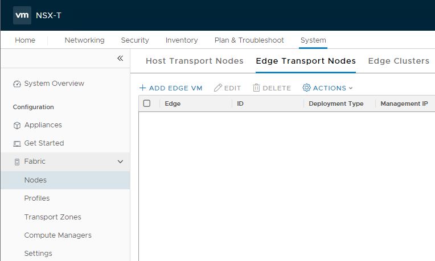The image size is (435, 261).
Task: Click the Appliances cube icon
Action: [17, 126]
